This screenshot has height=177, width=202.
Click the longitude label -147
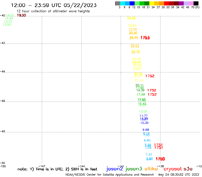pyautogui.click(x=42, y=166)
